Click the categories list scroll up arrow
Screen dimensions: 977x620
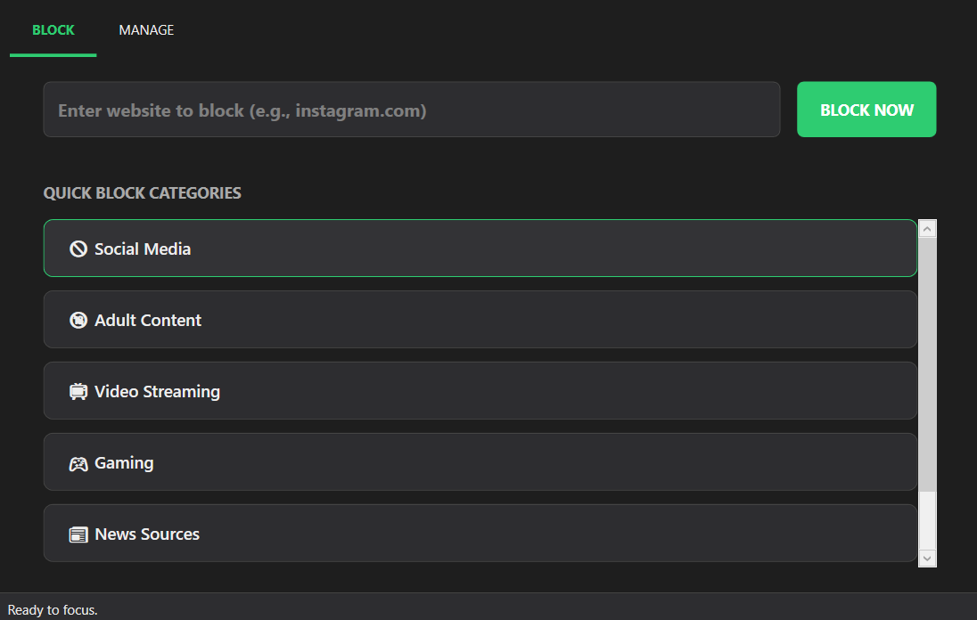click(927, 229)
